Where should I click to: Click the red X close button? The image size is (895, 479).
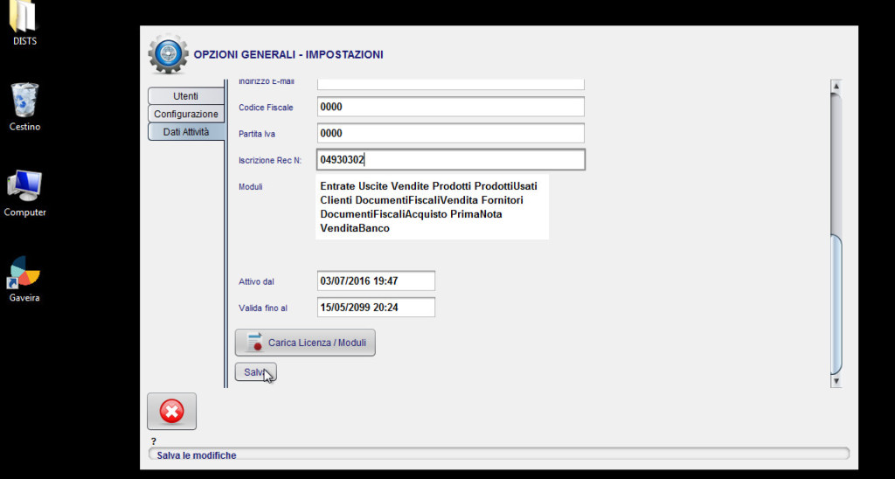coord(172,411)
